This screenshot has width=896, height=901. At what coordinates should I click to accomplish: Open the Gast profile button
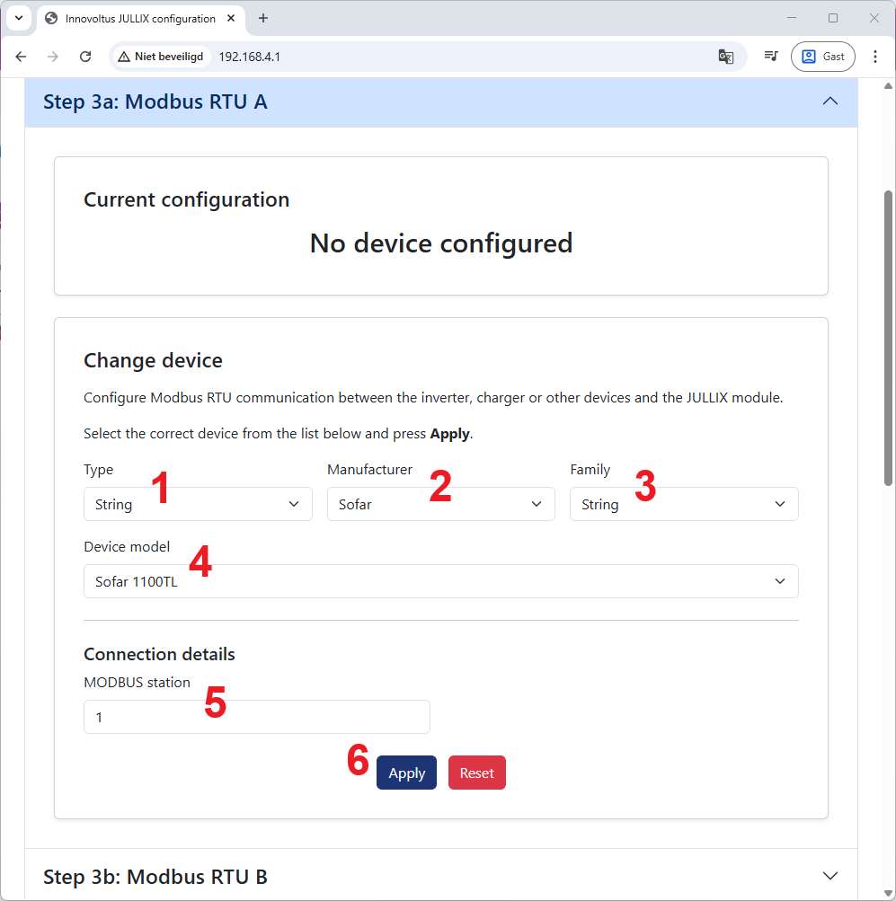[x=822, y=57]
